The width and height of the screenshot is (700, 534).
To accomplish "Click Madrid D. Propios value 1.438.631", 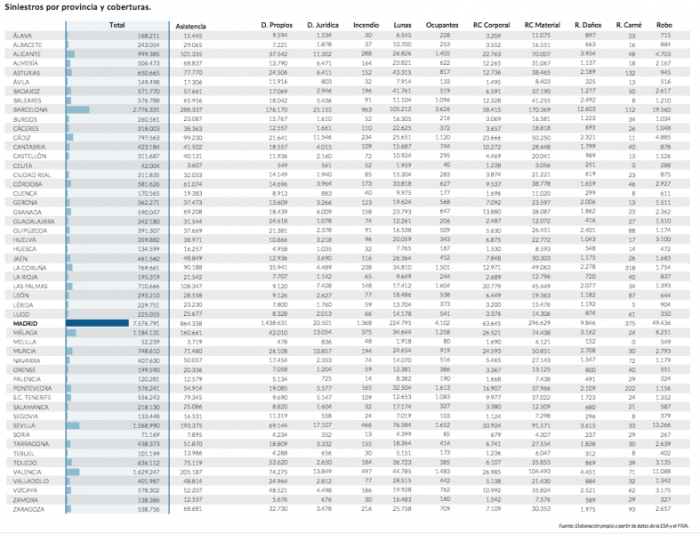I will click(274, 323).
